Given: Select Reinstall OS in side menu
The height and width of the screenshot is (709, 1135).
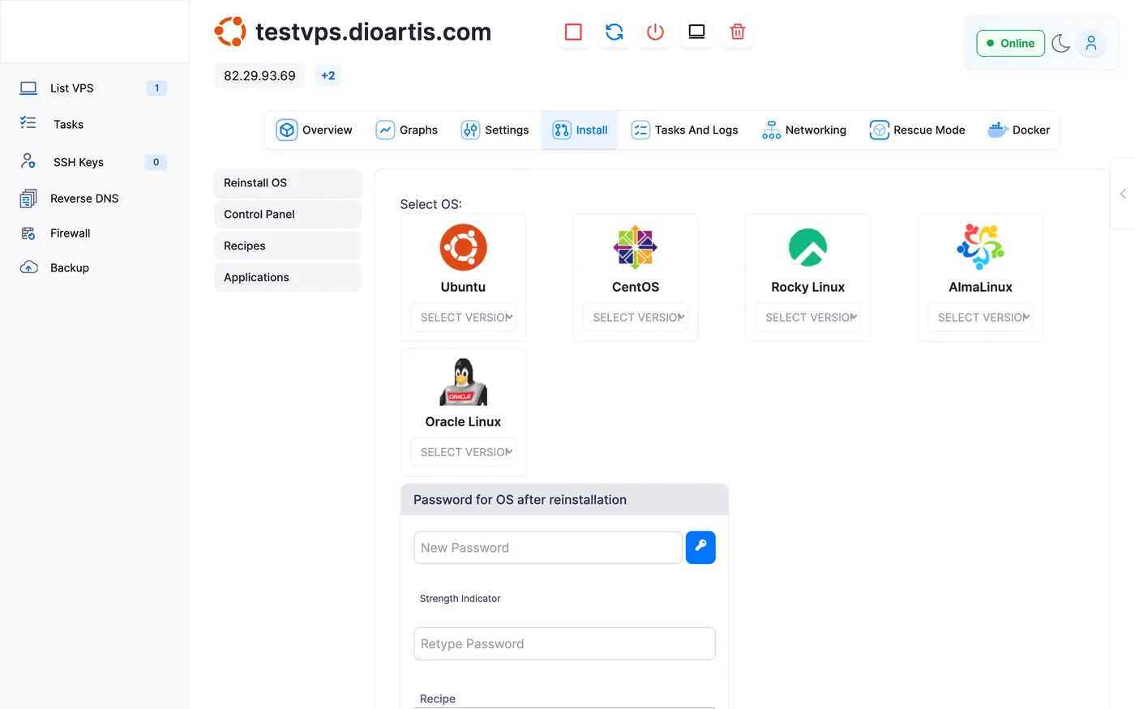Looking at the screenshot, I should pos(288,182).
